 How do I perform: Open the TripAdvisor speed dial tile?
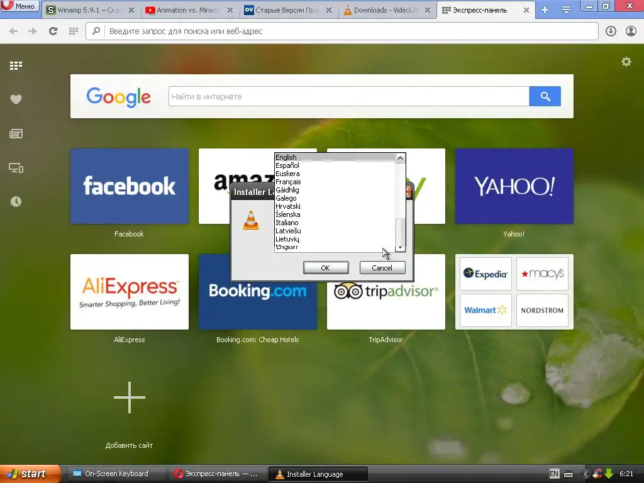pyautogui.click(x=386, y=306)
